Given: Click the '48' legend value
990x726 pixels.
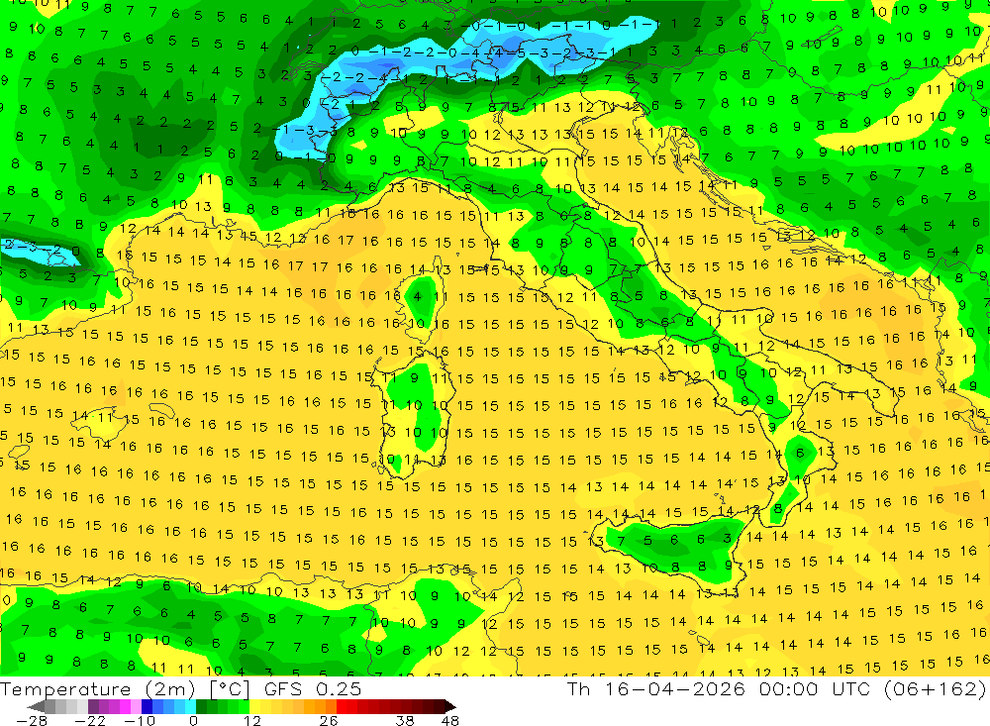Looking at the screenshot, I should coord(450,721).
